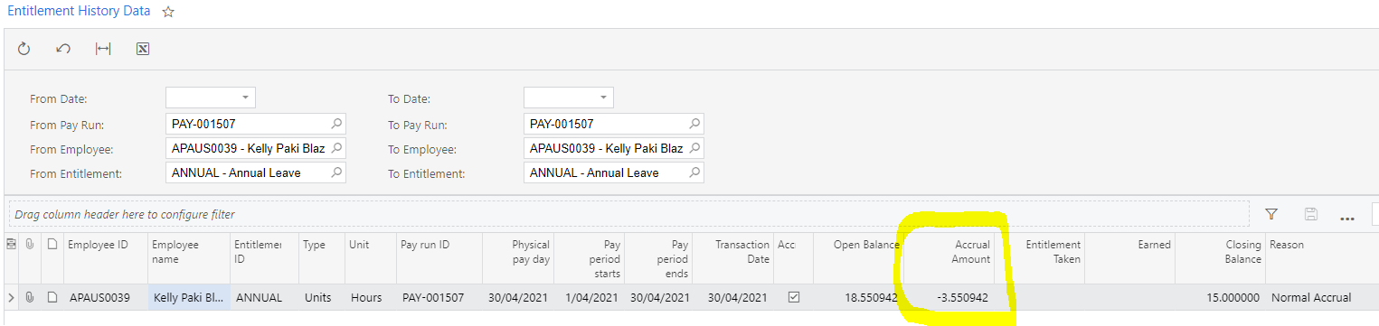Image resolution: width=1379 pixels, height=326 pixels.
Task: Sort by the Pay run ID column header
Action: click(426, 245)
